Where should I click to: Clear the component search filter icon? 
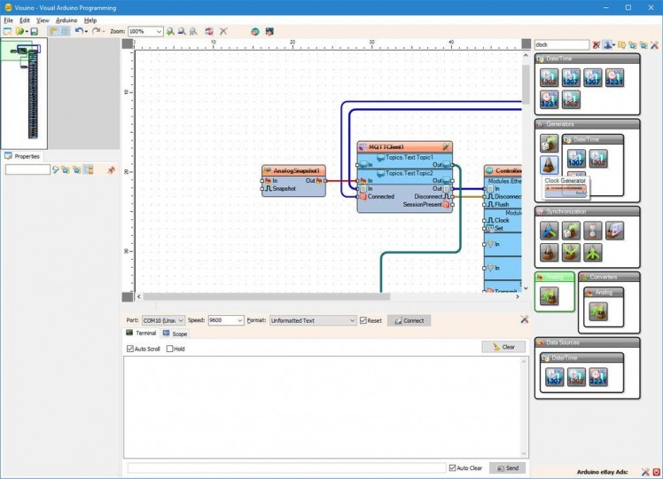click(597, 44)
